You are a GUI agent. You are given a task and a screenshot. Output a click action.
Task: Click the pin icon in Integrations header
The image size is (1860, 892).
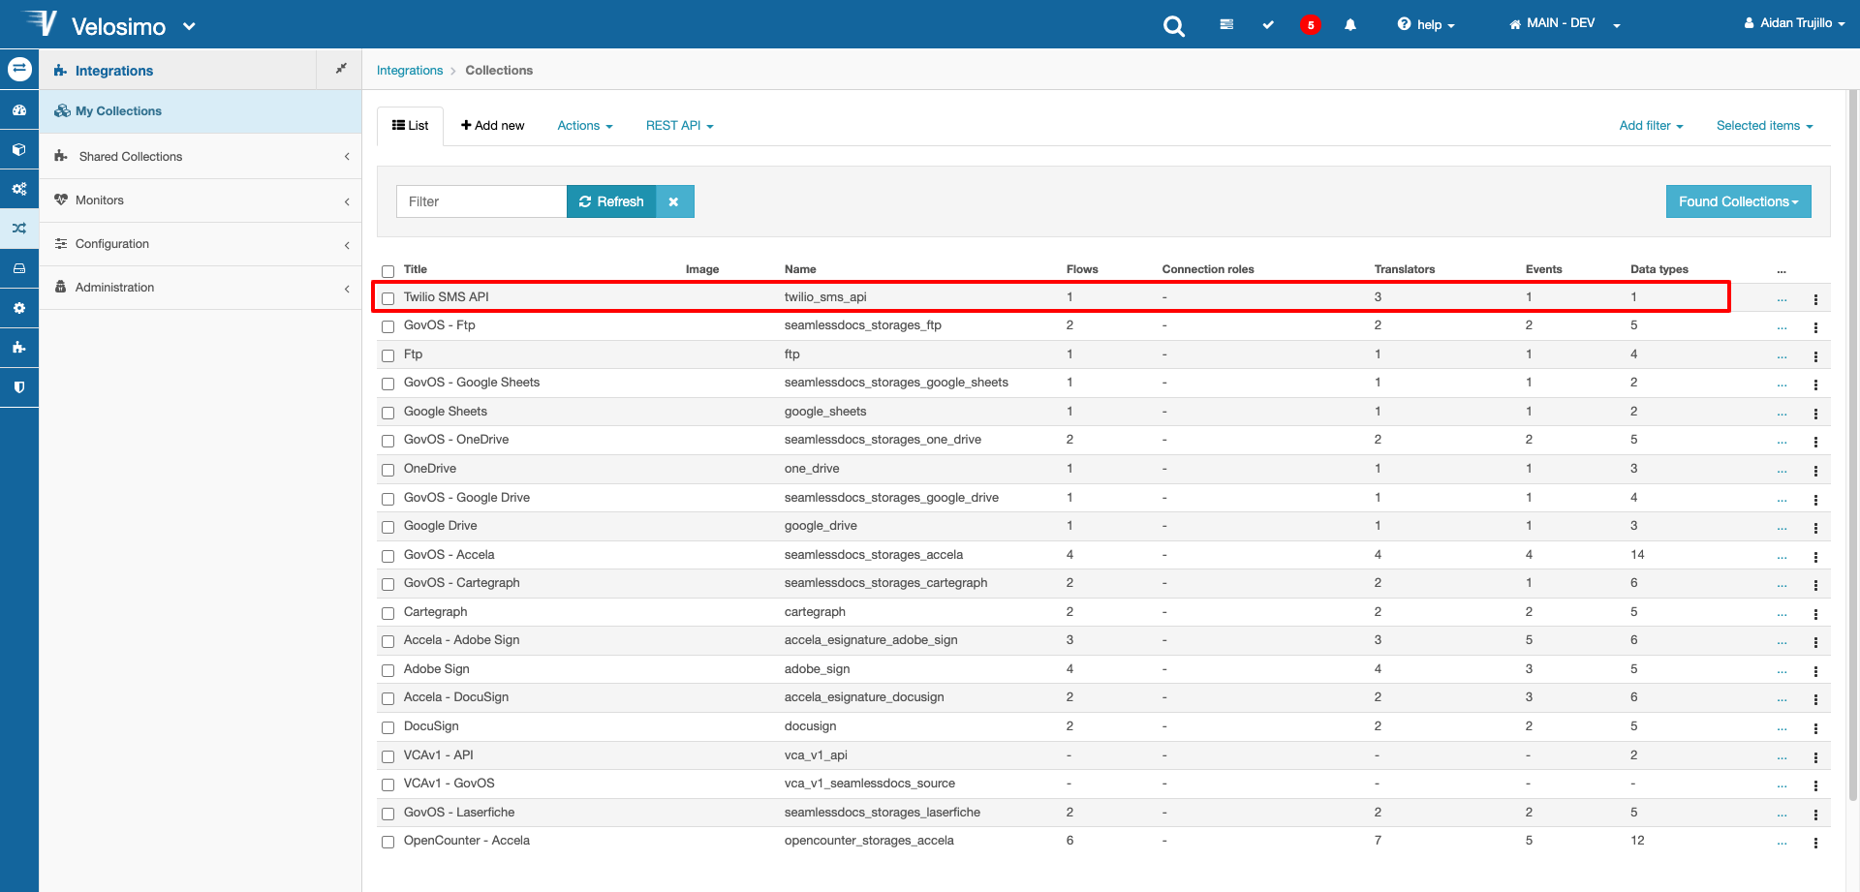341,69
